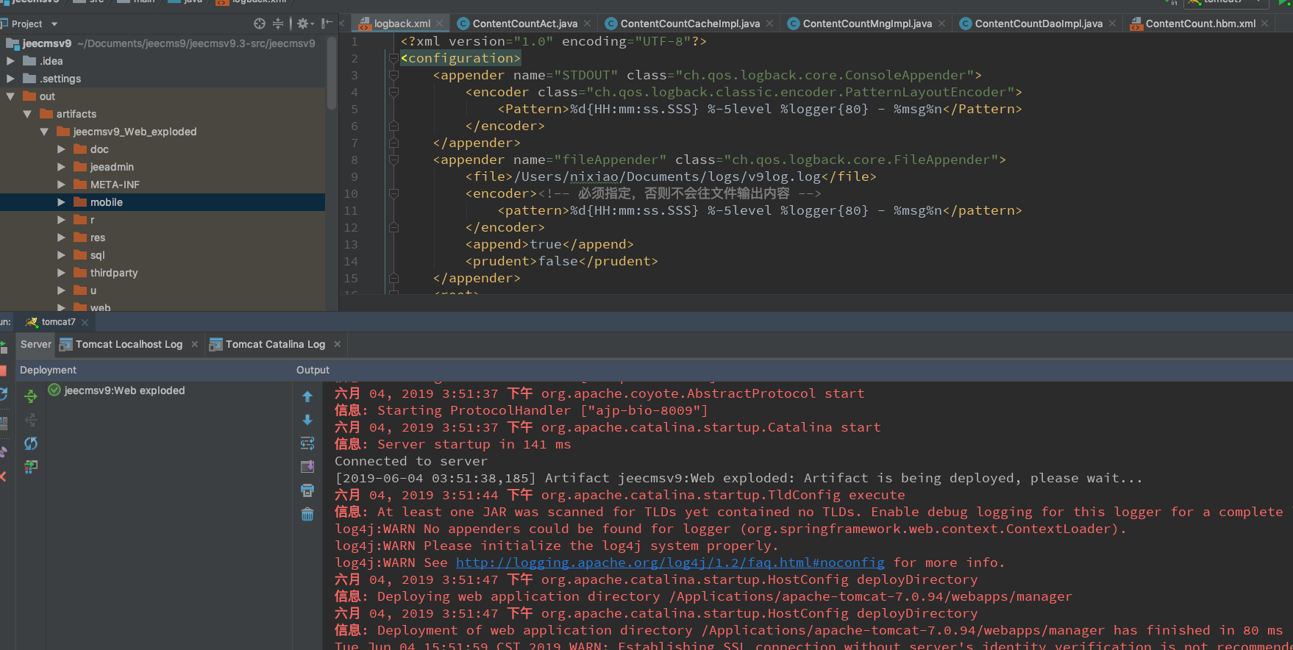Screen dimensions: 1293x650
Task: Switch to ContentCountAct.java tab
Action: coord(524,24)
